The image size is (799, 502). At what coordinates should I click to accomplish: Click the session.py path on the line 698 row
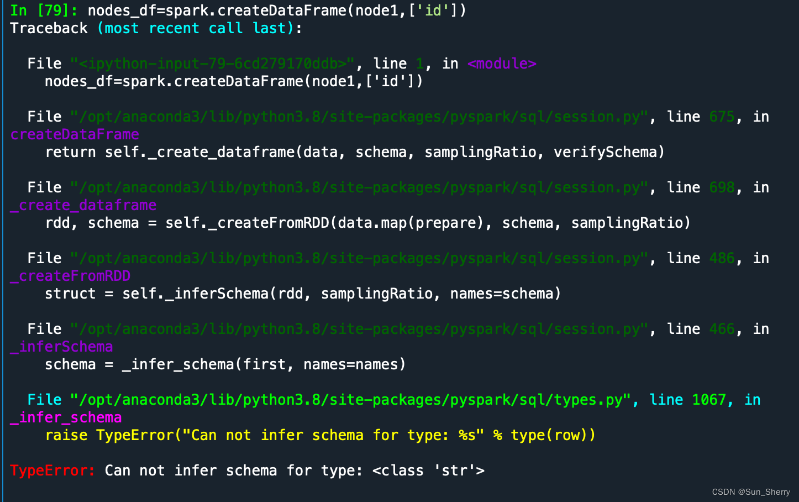pos(359,187)
